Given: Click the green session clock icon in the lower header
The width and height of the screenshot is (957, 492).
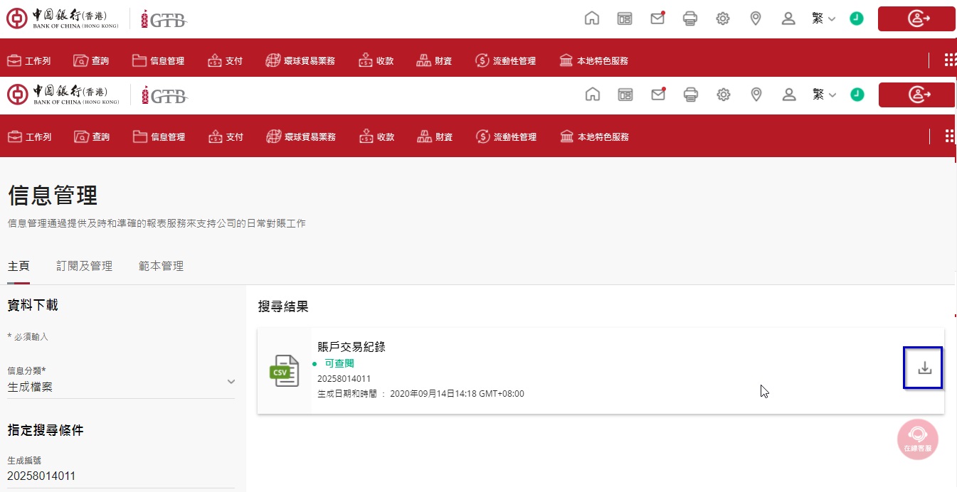Looking at the screenshot, I should 857,95.
